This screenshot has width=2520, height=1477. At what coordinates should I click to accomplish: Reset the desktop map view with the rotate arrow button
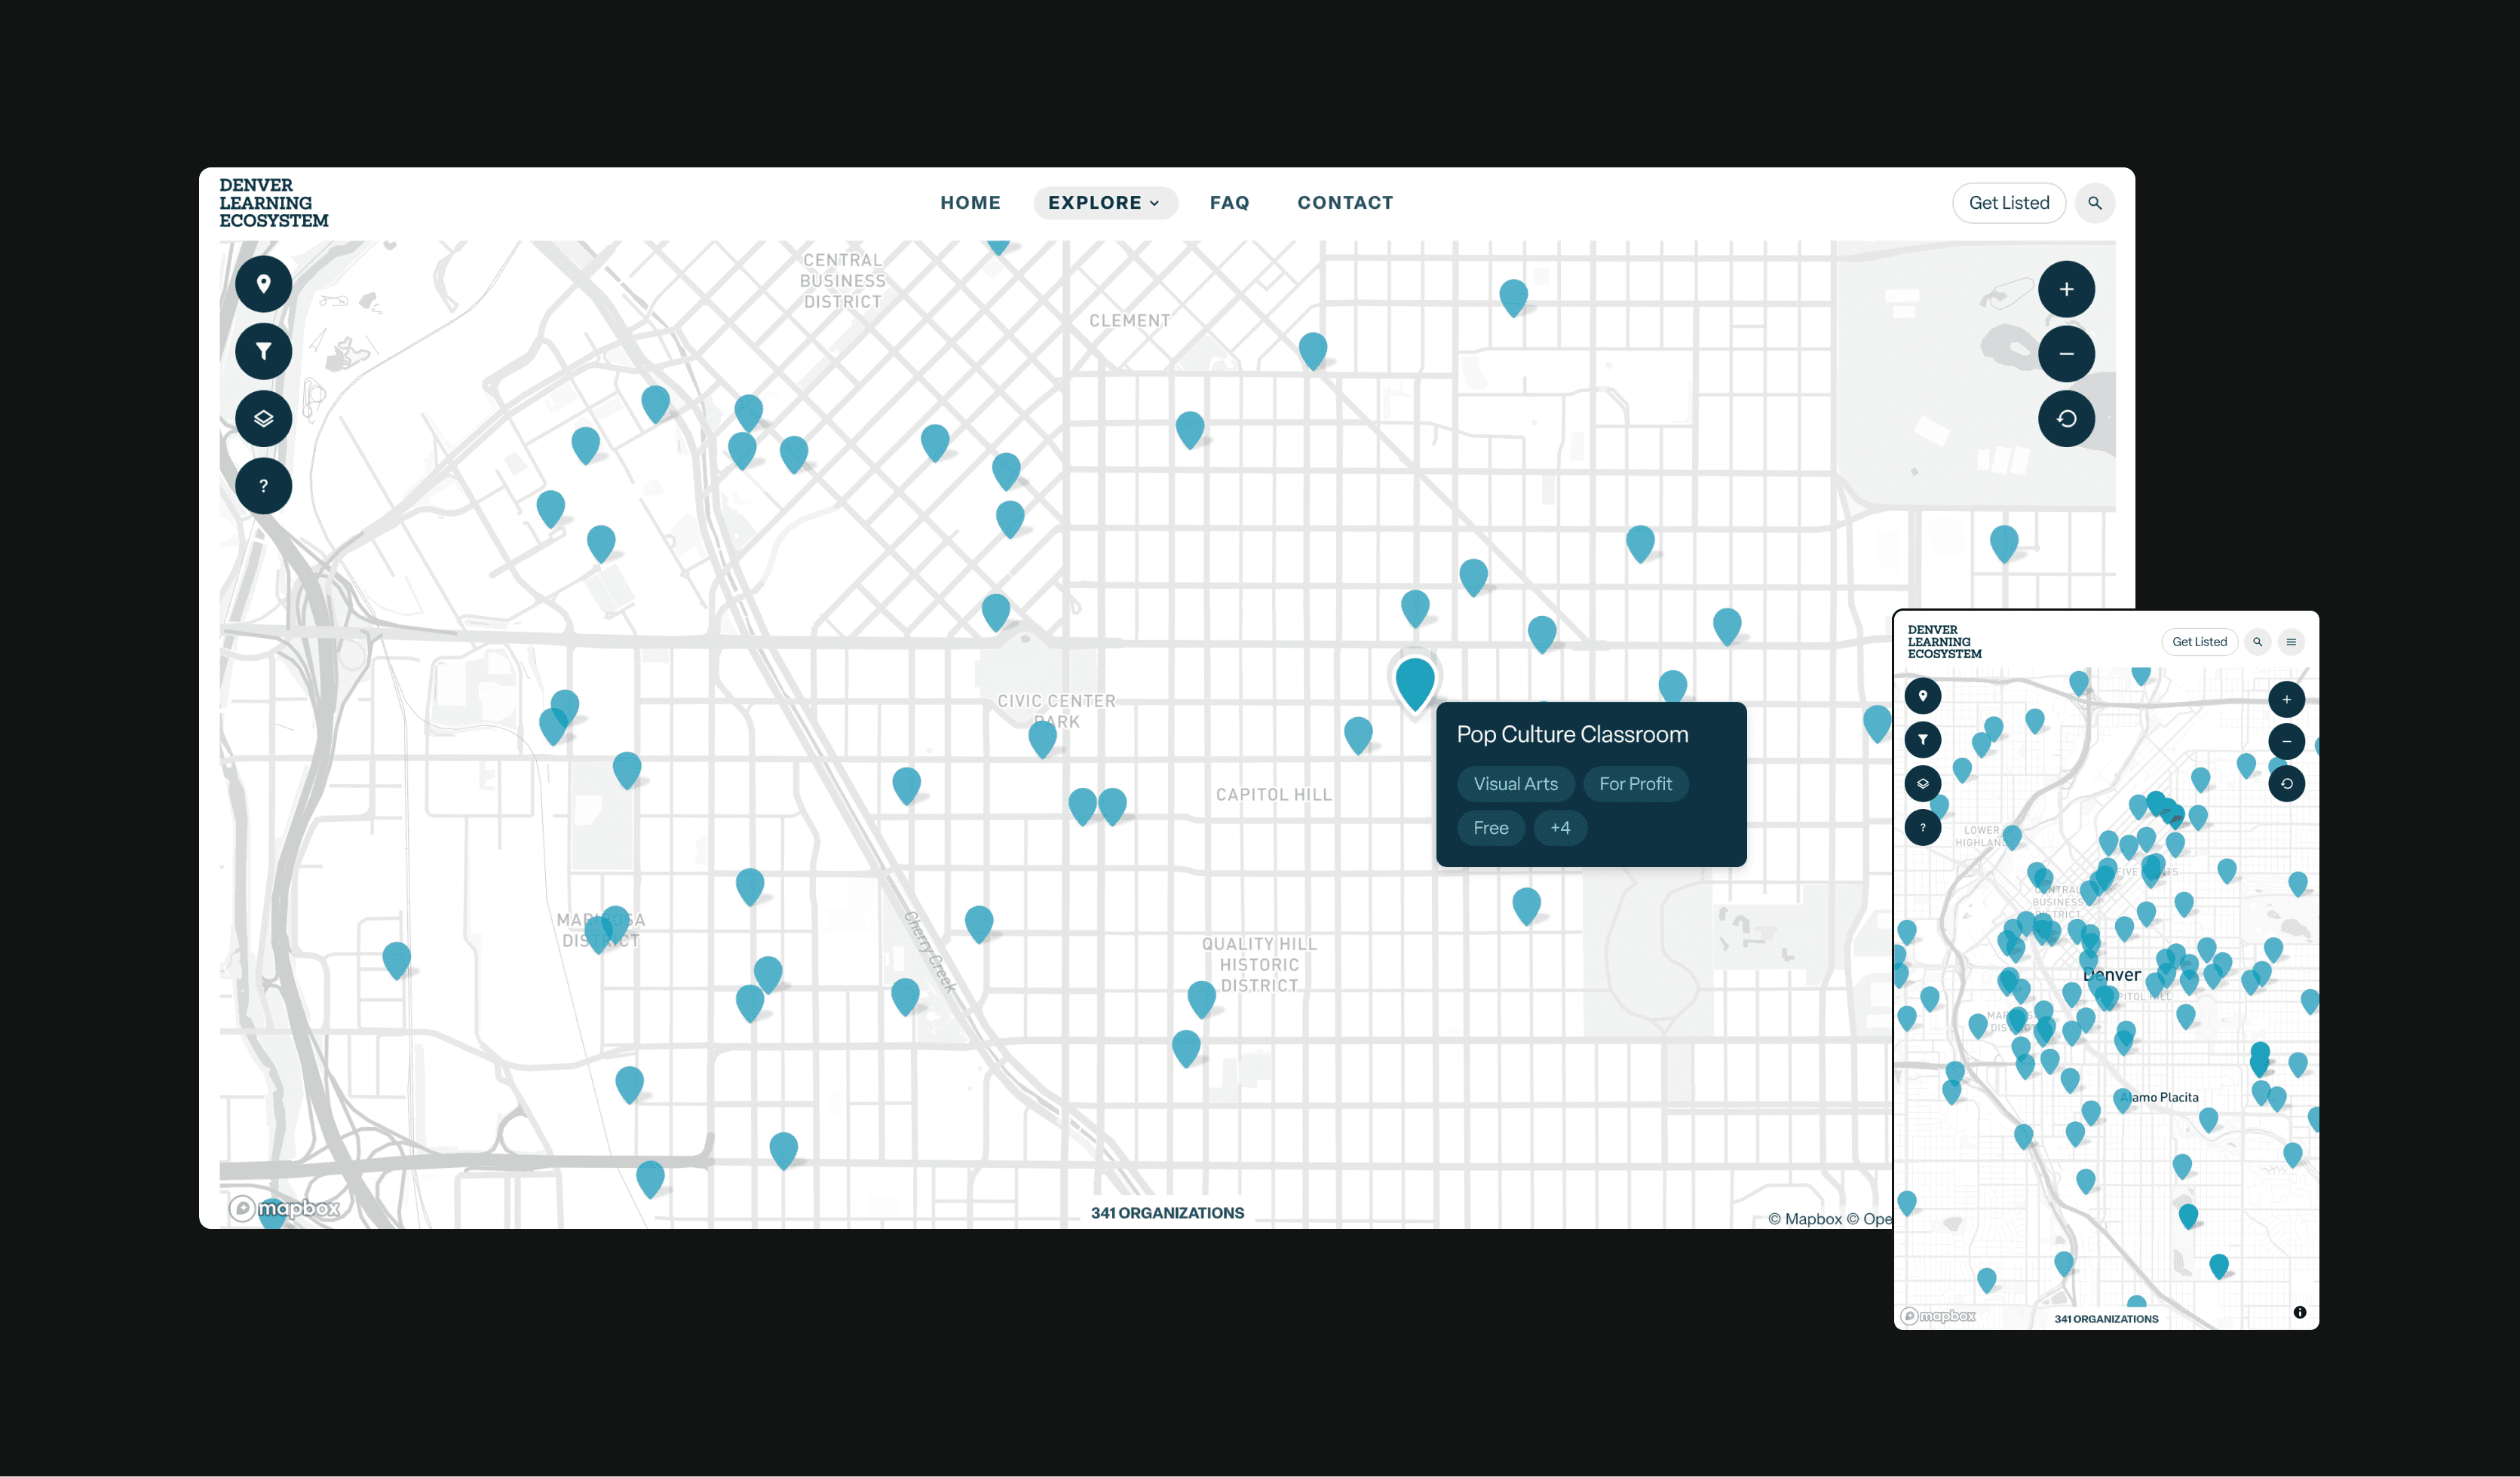pyautogui.click(x=2066, y=418)
